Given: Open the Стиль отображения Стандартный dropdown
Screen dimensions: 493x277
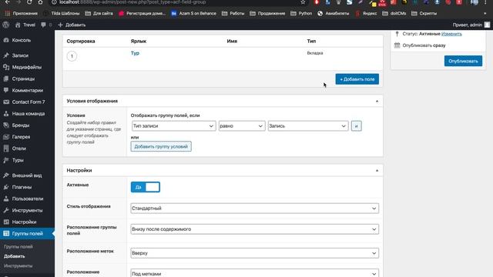Looking at the screenshot, I should click(254, 209).
